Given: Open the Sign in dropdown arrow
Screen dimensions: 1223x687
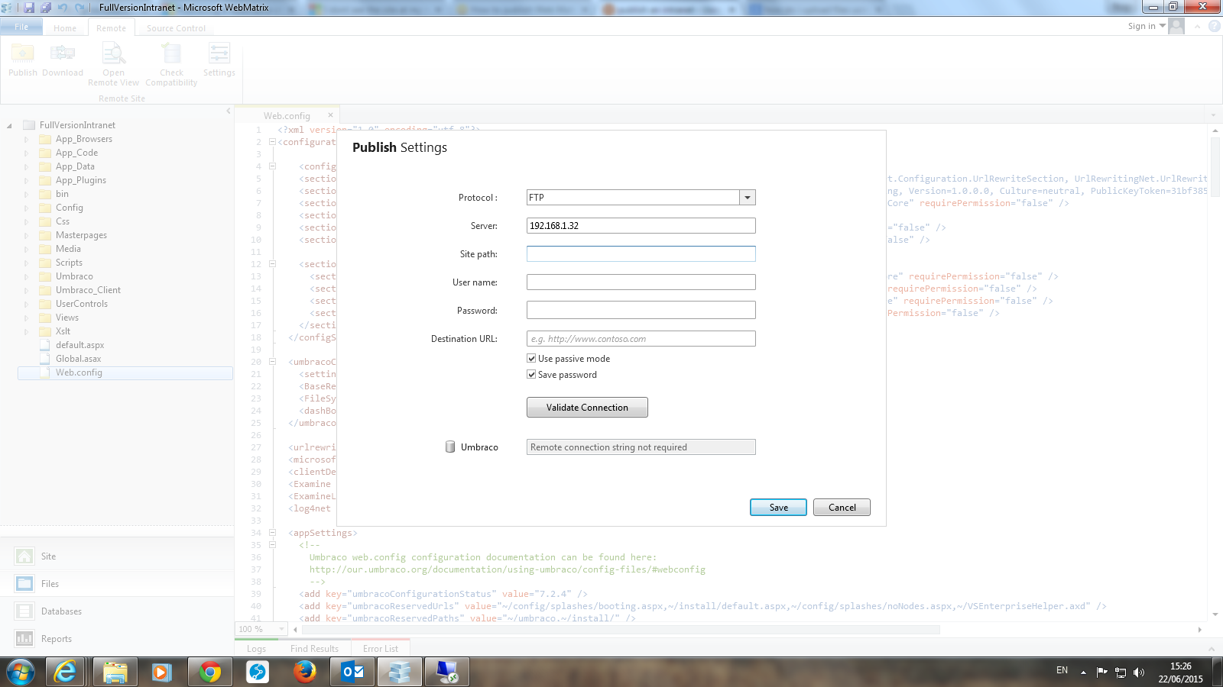Looking at the screenshot, I should pos(1163,26).
